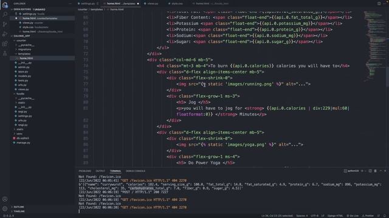Click Spaces: 4 indentation status item

point(302,216)
